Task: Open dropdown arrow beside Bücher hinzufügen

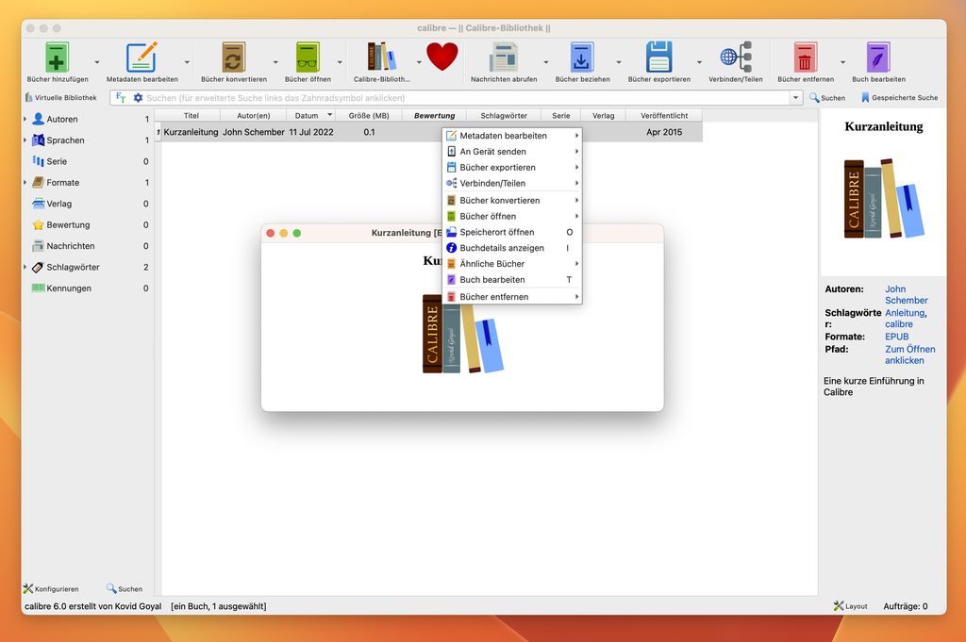Action: coord(97,62)
